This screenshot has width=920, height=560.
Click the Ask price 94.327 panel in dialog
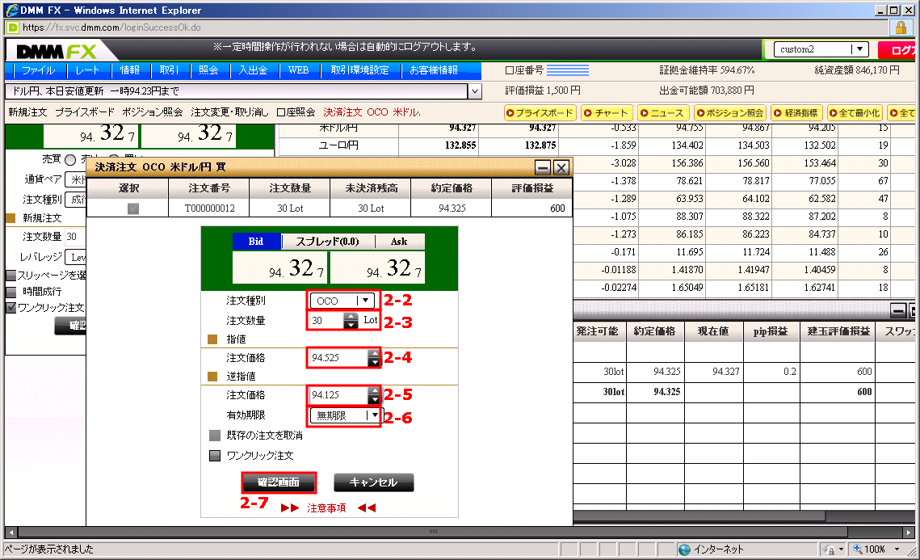[377, 268]
